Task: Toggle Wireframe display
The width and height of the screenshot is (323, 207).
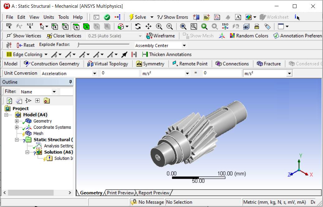Action: pyautogui.click(x=160, y=36)
